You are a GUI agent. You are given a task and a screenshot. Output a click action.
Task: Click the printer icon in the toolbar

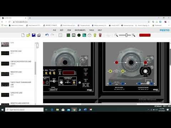pyautogui.click(x=39, y=35)
